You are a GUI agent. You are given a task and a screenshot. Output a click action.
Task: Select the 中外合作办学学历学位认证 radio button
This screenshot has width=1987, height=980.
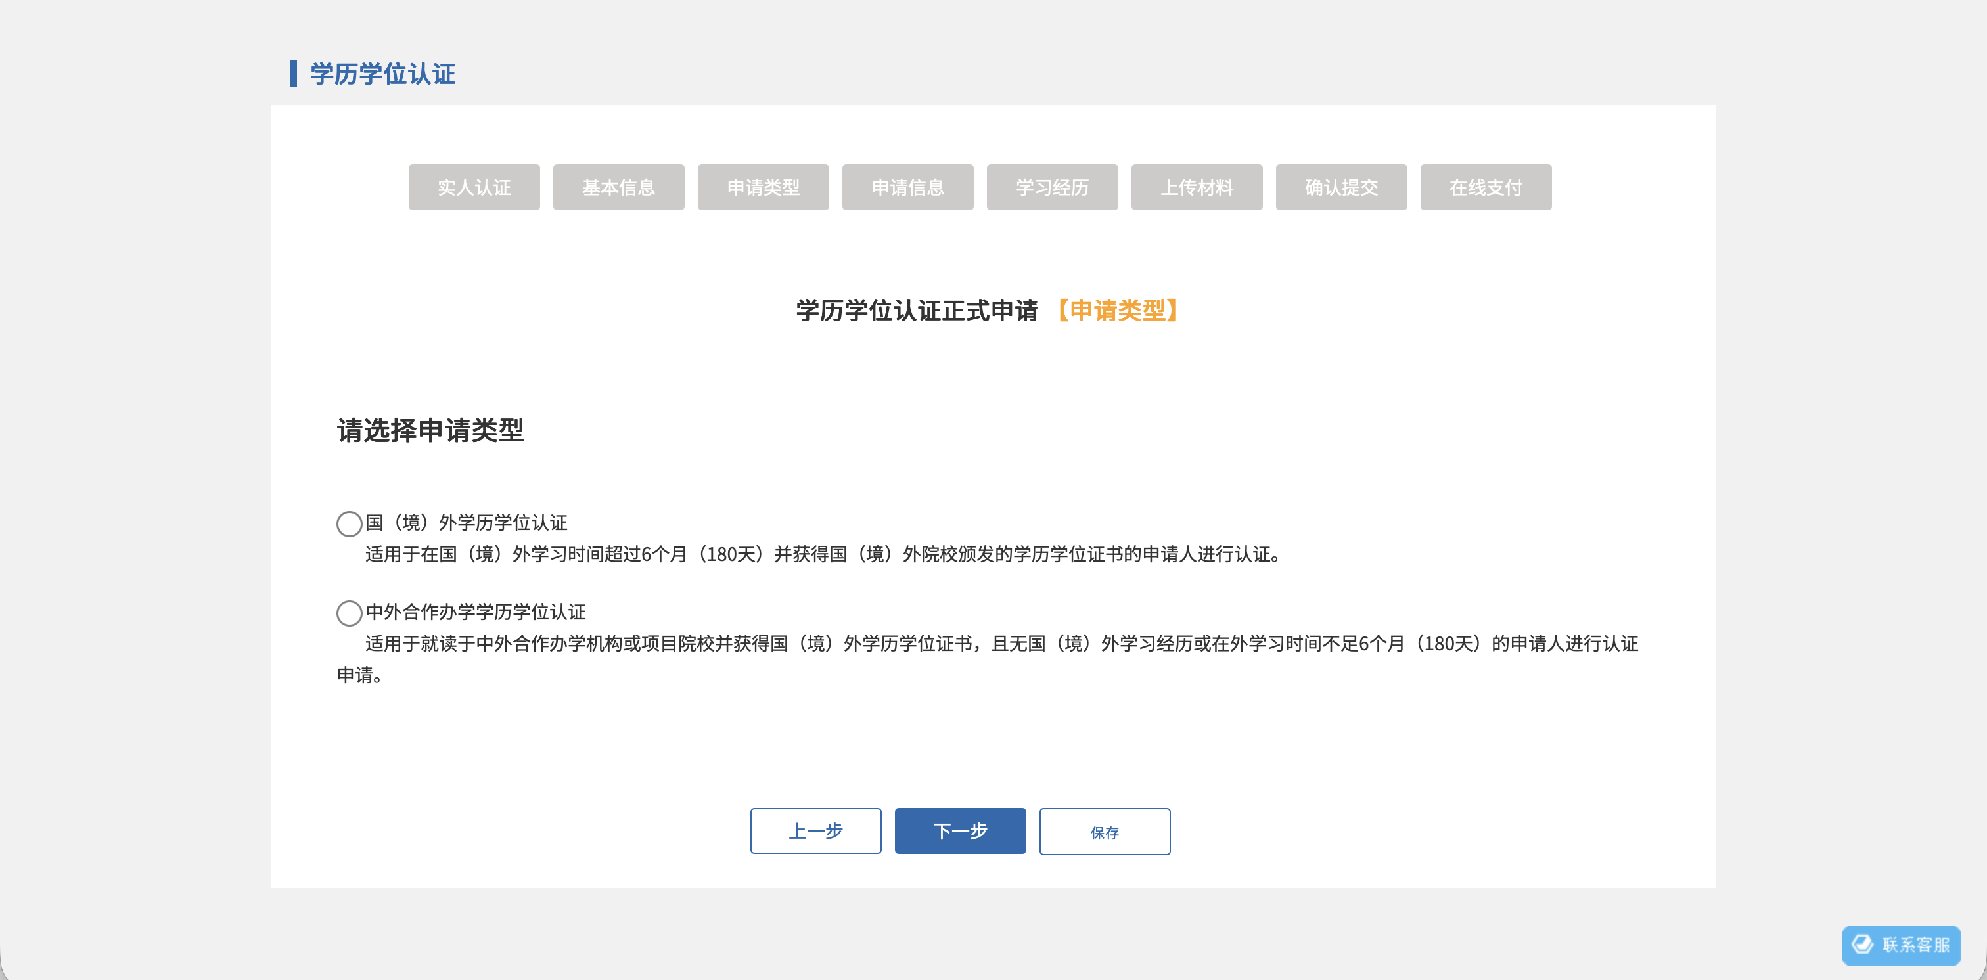(x=349, y=613)
